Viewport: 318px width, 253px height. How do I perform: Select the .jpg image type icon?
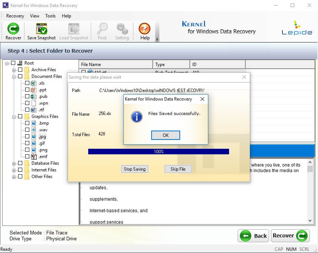click(x=34, y=137)
